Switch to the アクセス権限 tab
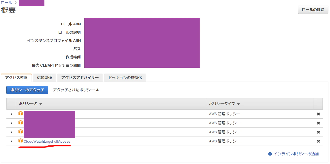 coord(16,78)
